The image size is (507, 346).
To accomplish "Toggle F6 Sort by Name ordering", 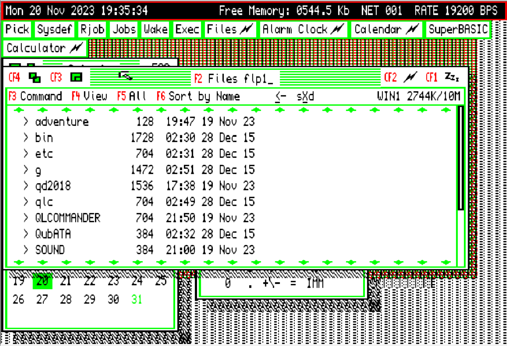I will click(x=198, y=96).
